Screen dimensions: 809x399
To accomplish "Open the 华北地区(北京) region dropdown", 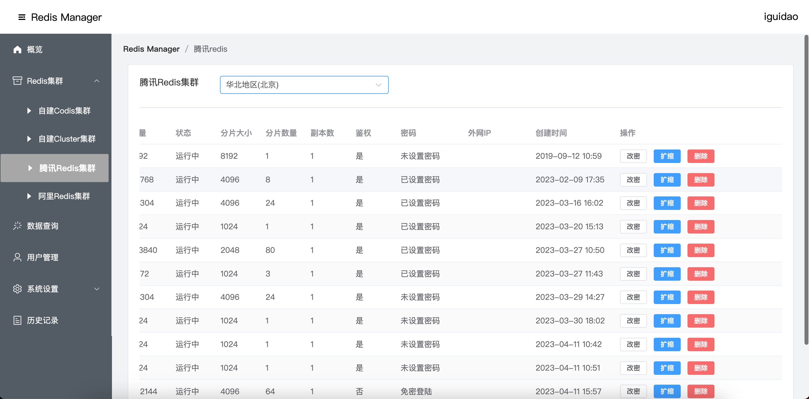I will [304, 85].
